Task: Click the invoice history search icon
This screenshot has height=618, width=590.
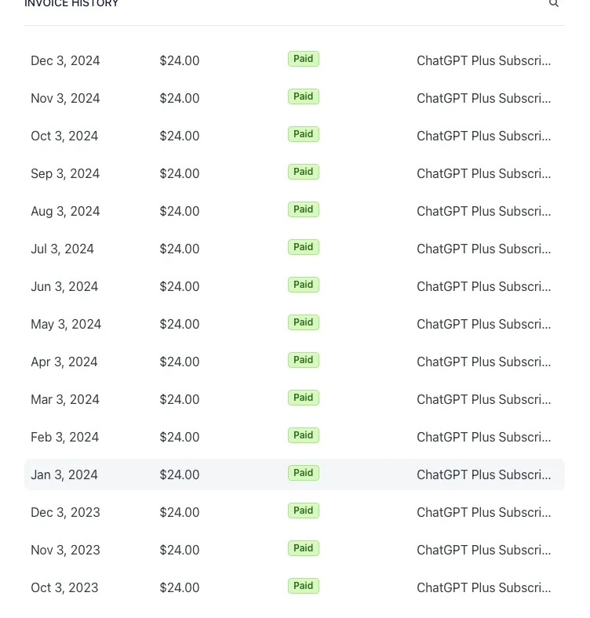Action: [x=554, y=4]
